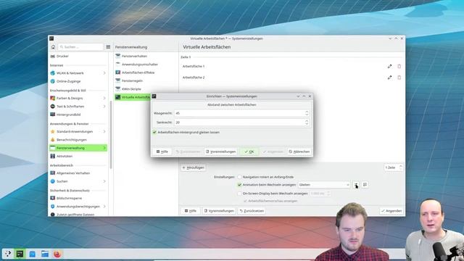Open the Gleiten animation dropdown
The width and height of the screenshot is (464, 261).
click(x=324, y=185)
